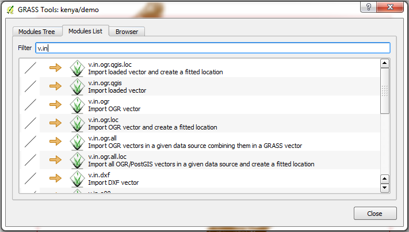The height and width of the screenshot is (232, 409).
Task: Click the orange arrow in the v.in.dxf row
Action: pyautogui.click(x=55, y=178)
